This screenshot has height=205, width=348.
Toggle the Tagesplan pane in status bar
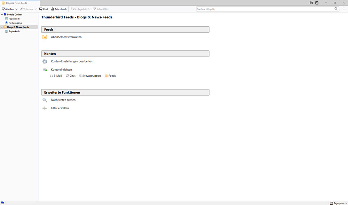point(337,203)
